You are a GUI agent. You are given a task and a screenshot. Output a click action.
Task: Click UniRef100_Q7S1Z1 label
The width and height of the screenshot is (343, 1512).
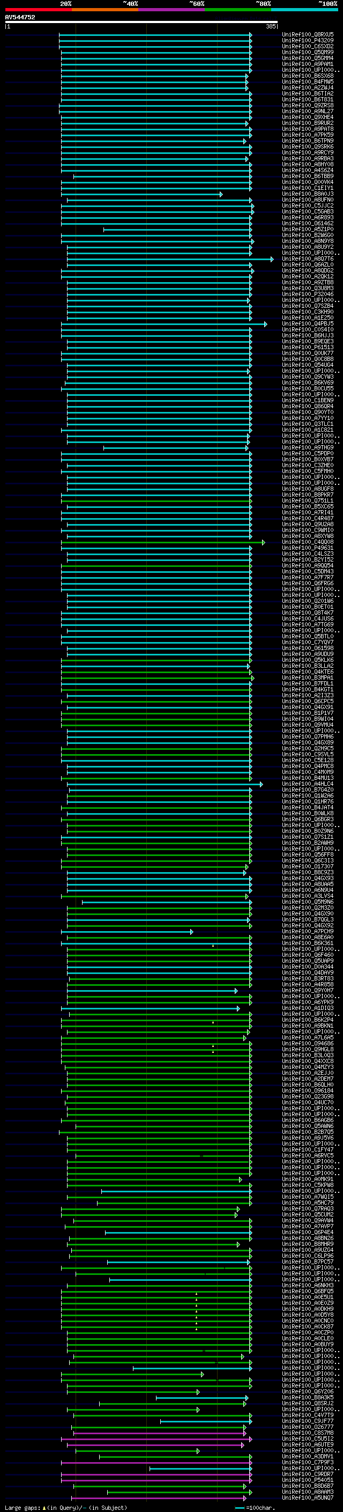click(308, 837)
